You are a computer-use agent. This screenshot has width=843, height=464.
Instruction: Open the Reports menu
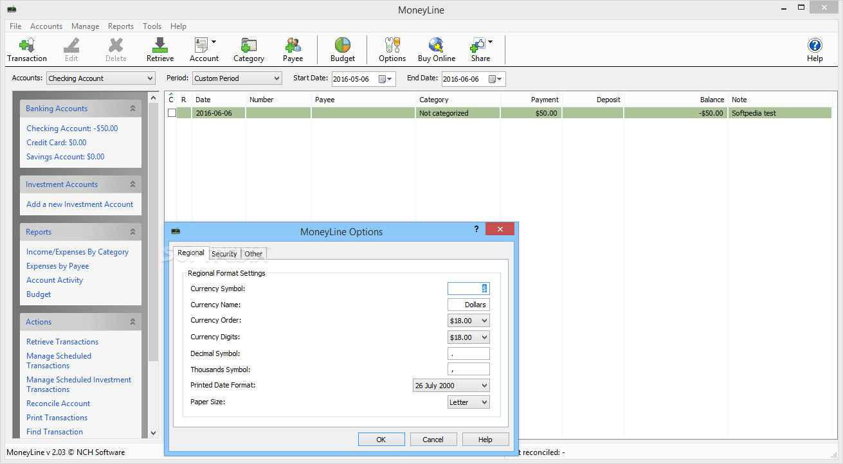click(121, 26)
